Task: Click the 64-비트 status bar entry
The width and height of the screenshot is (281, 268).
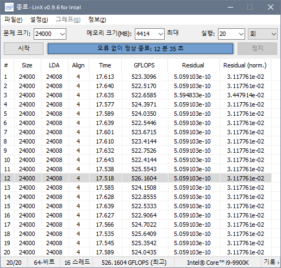Action: click(x=44, y=262)
